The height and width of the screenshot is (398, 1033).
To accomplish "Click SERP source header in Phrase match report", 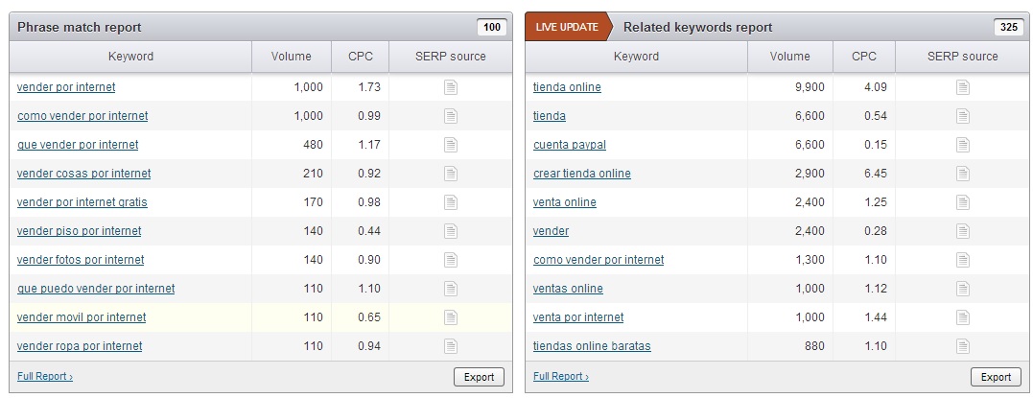I will click(x=451, y=57).
